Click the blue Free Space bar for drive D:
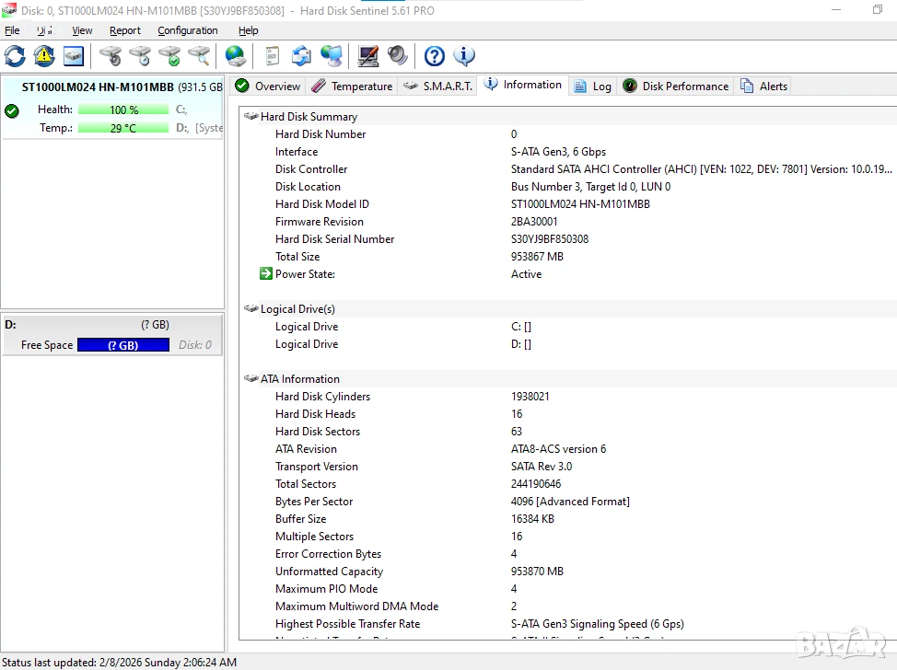Viewport: 897px width, 670px height. (122, 345)
